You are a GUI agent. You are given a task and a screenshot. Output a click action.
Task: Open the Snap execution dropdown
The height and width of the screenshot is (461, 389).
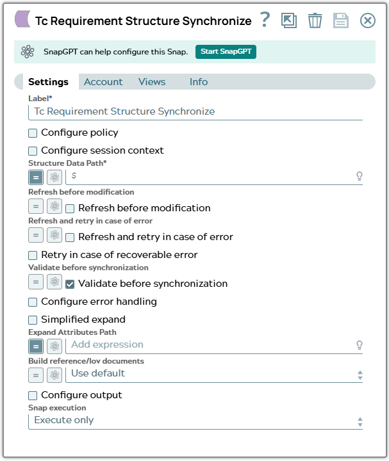pos(195,421)
